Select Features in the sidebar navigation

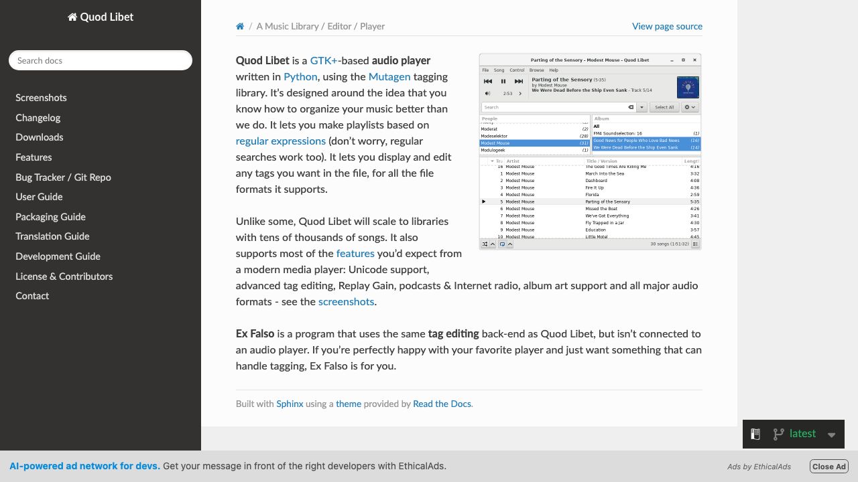(34, 157)
